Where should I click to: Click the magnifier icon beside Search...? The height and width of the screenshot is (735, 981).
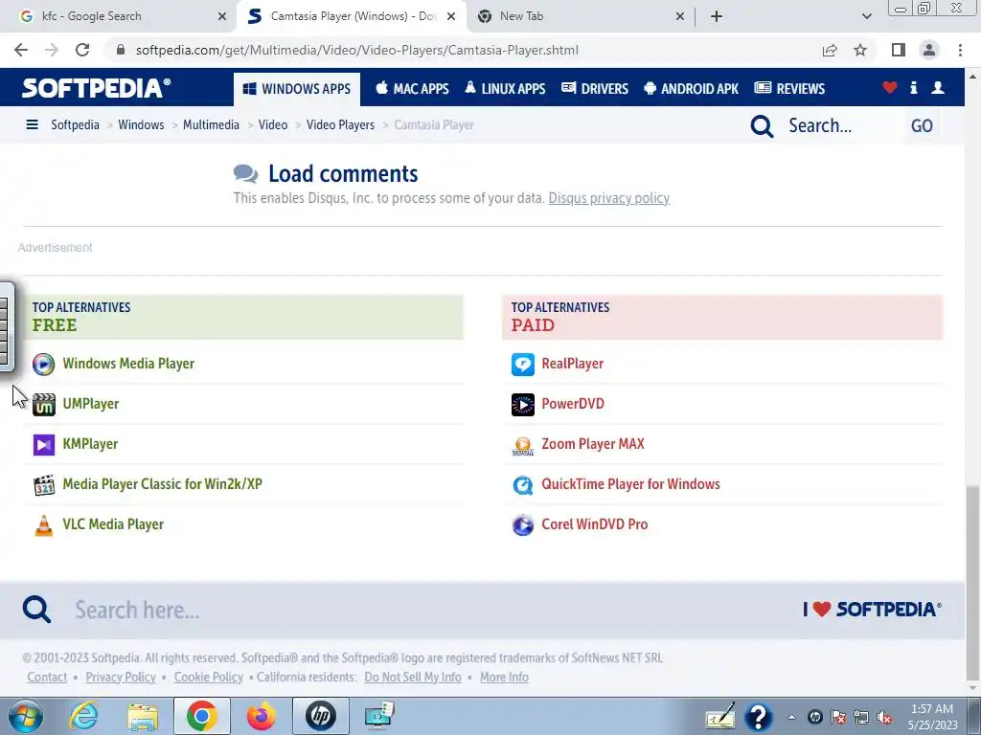pyautogui.click(x=762, y=125)
